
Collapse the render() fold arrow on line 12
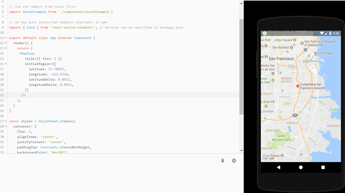click(x=6, y=43)
